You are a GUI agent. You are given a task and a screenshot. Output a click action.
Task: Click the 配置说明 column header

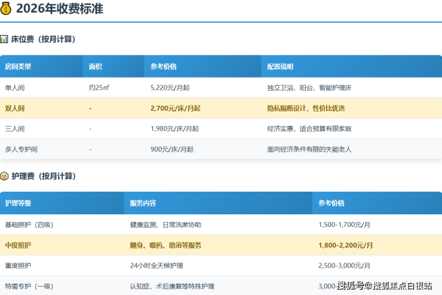point(280,66)
